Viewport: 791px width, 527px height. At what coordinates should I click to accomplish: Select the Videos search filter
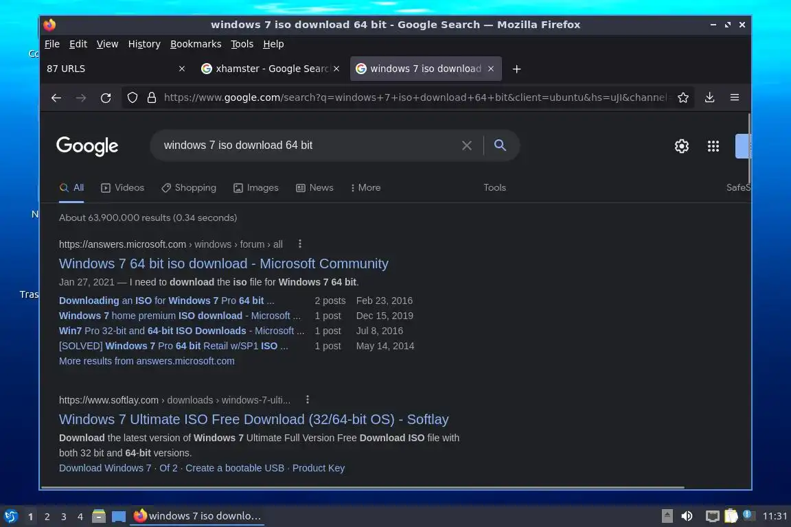coord(123,187)
